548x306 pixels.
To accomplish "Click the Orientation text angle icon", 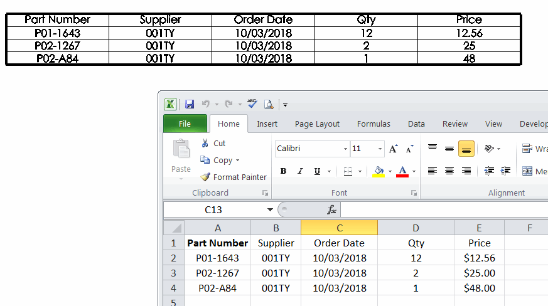I will pos(489,149).
